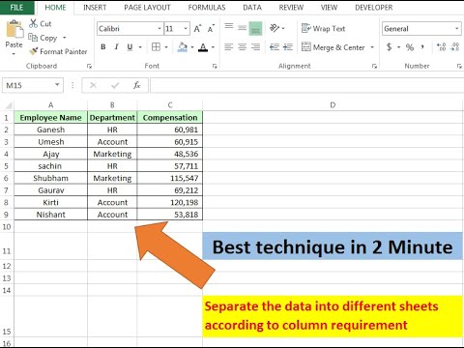464x348 pixels.
Task: Click the Paste clipboard icon
Action: coord(14,29)
